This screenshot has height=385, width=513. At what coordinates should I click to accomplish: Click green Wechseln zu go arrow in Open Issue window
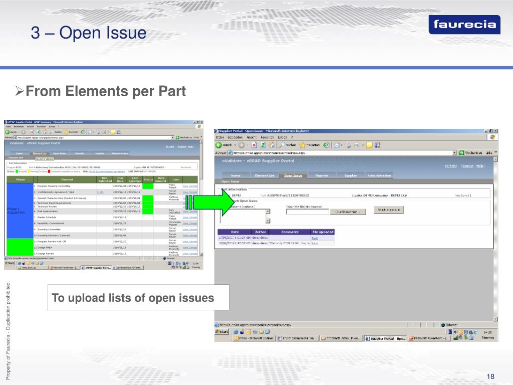click(461, 153)
